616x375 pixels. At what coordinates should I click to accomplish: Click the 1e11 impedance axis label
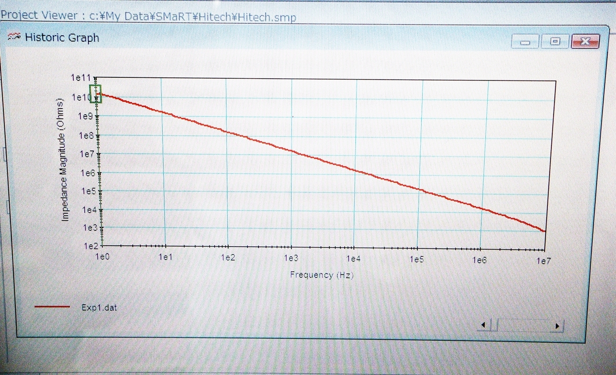coord(81,78)
